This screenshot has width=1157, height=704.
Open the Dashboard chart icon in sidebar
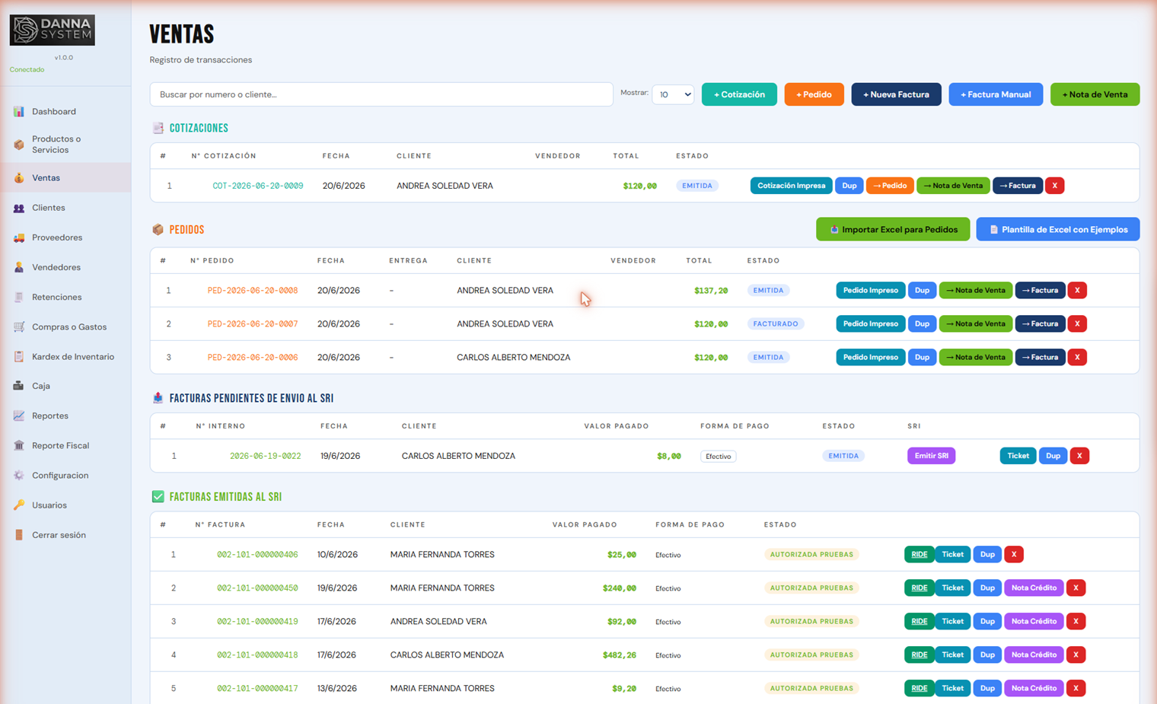19,112
